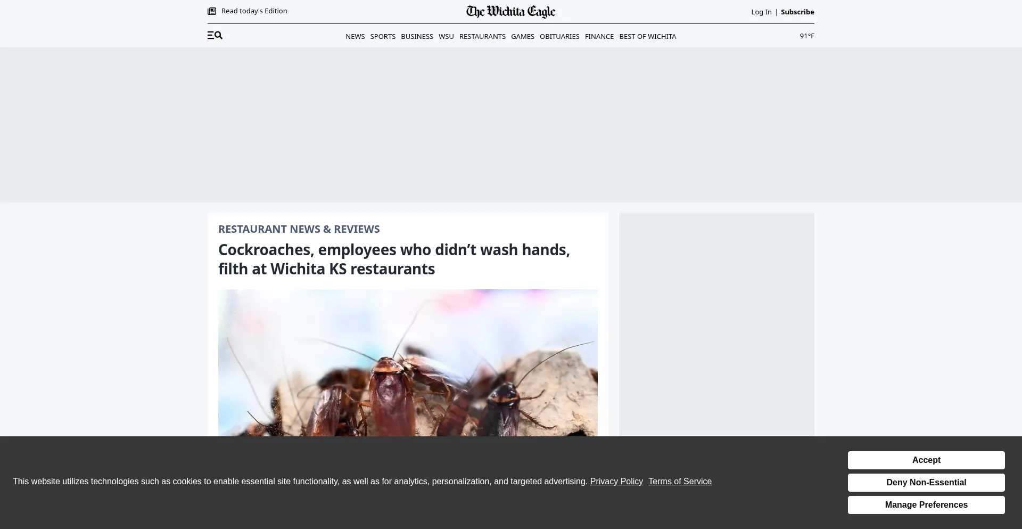
Task: Open the menu and search icon
Action: [x=215, y=36]
